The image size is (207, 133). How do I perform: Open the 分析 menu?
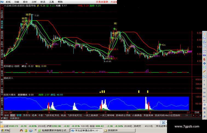(x=34, y=2)
